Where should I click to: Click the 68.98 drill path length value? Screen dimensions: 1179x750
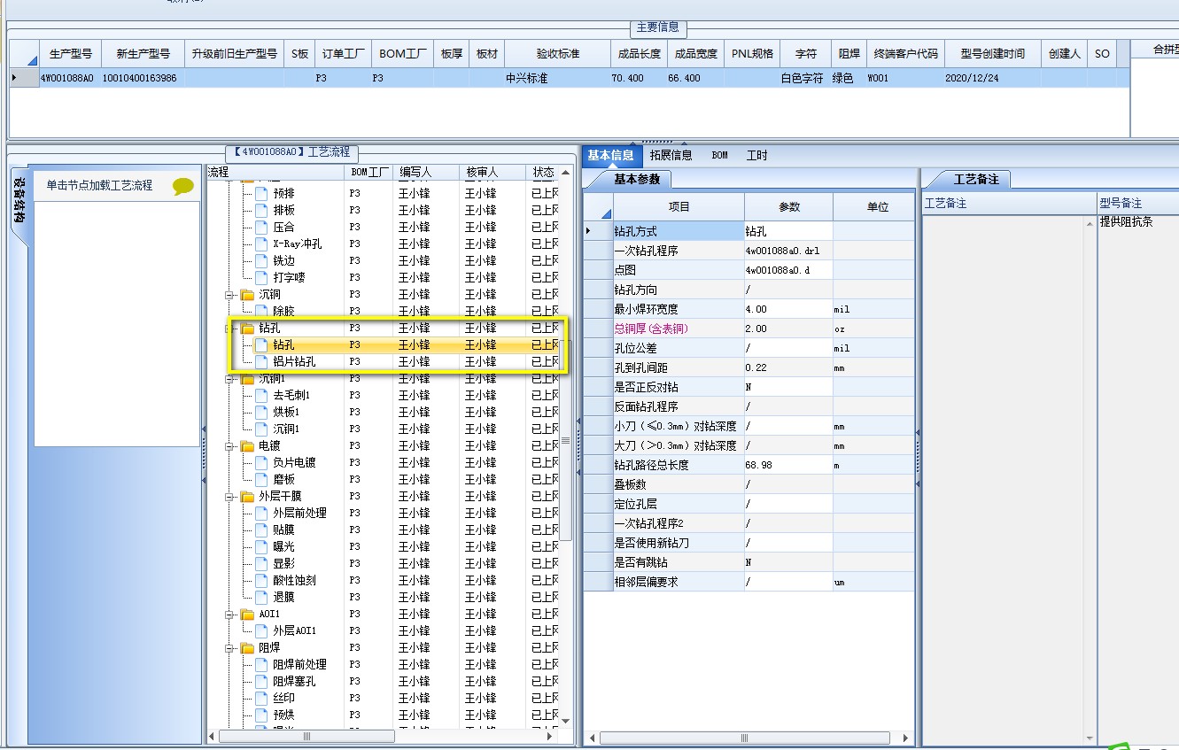click(x=788, y=465)
